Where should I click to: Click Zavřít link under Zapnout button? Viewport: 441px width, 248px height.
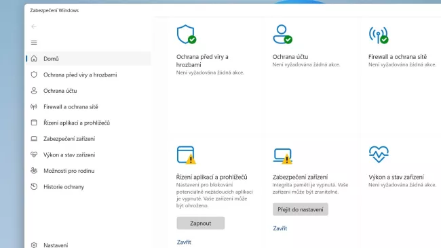click(x=184, y=242)
